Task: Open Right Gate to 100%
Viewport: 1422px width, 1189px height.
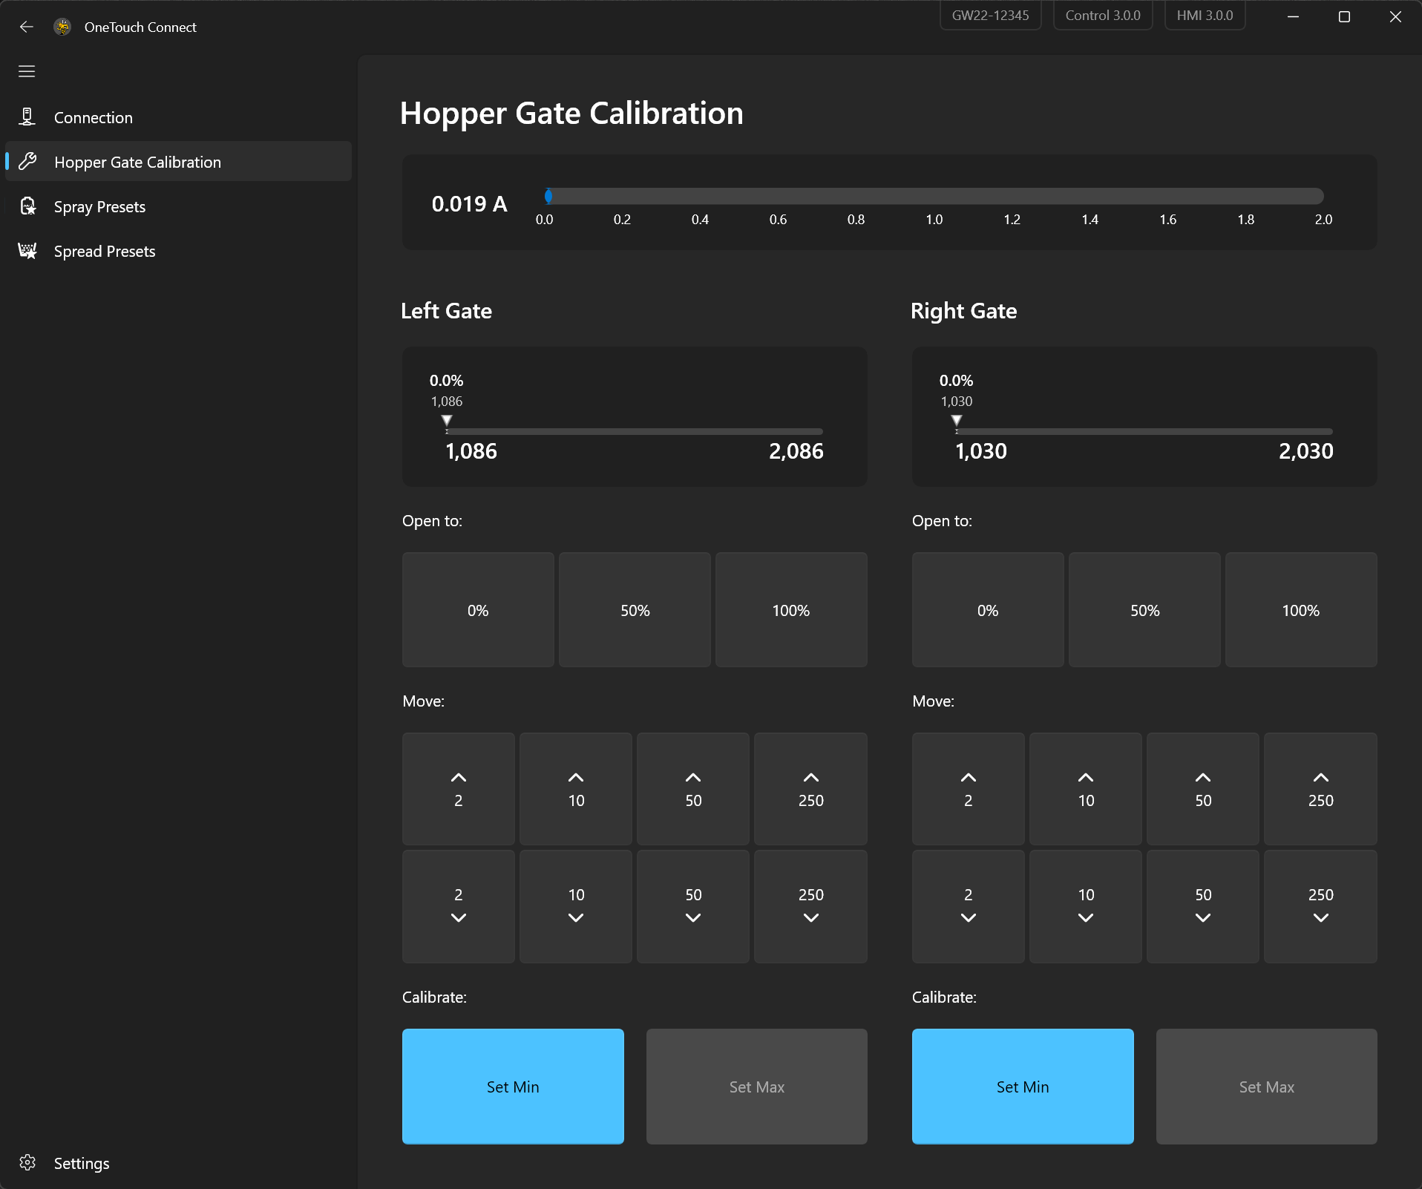Action: [x=1301, y=609]
